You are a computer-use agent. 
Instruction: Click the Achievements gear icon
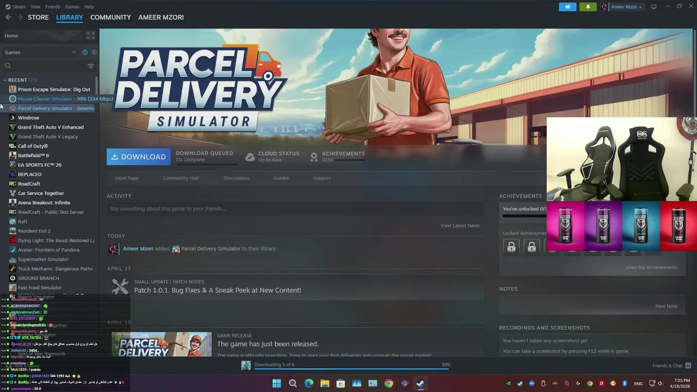point(314,157)
